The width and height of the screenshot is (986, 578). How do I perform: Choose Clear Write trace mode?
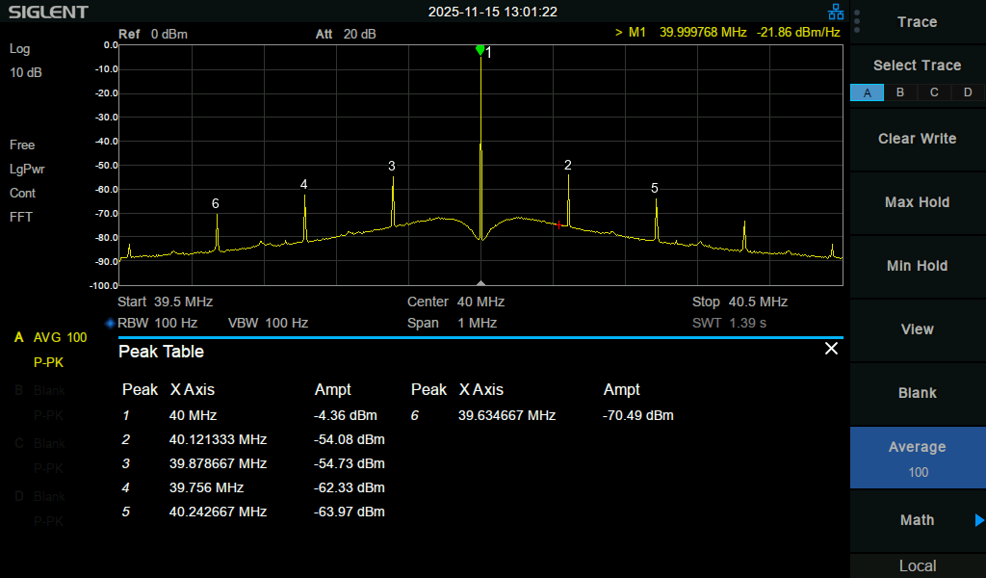tap(918, 139)
